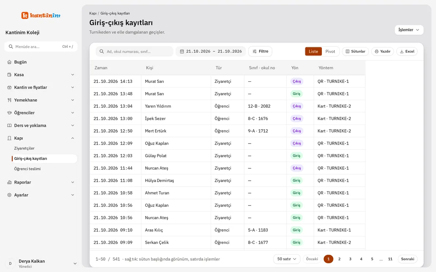This screenshot has height=272, width=436.
Task: Click Kapı breadcrumb link
Action: pyautogui.click(x=93, y=13)
